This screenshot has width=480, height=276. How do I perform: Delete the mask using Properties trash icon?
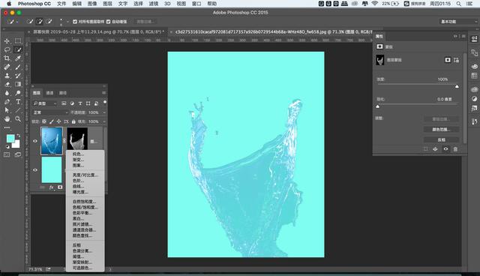(x=455, y=149)
